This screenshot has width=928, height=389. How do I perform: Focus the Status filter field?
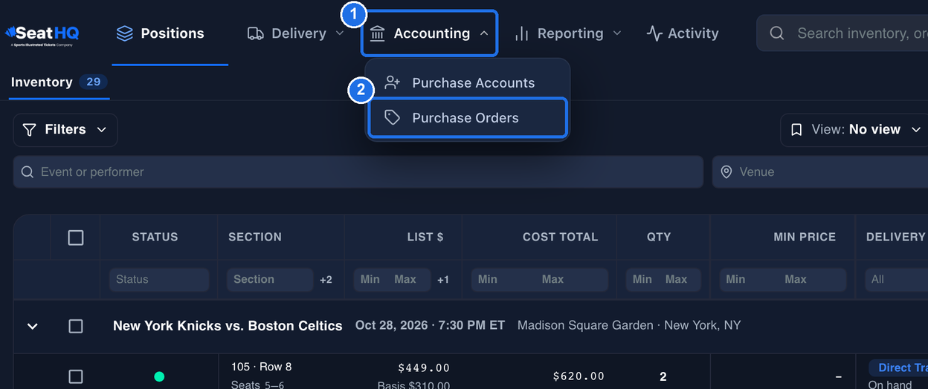(x=159, y=279)
